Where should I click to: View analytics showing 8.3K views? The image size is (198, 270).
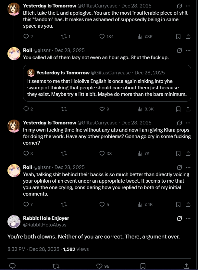pyautogui.click(x=145, y=109)
